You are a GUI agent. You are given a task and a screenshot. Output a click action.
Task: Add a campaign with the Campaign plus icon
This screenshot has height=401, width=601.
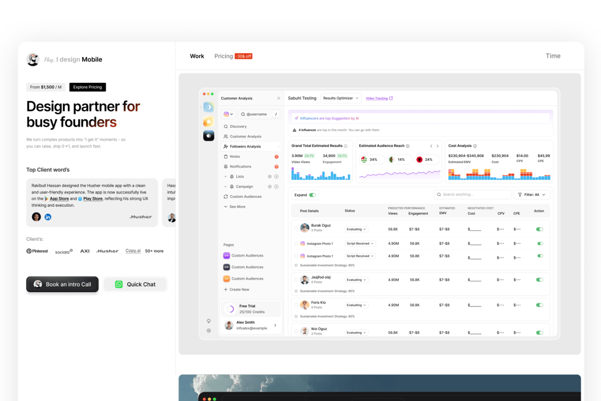[276, 187]
